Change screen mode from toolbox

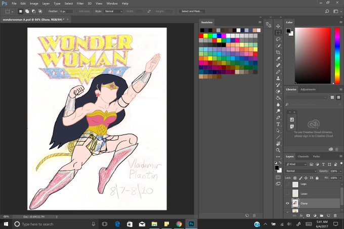pyautogui.click(x=278, y=184)
